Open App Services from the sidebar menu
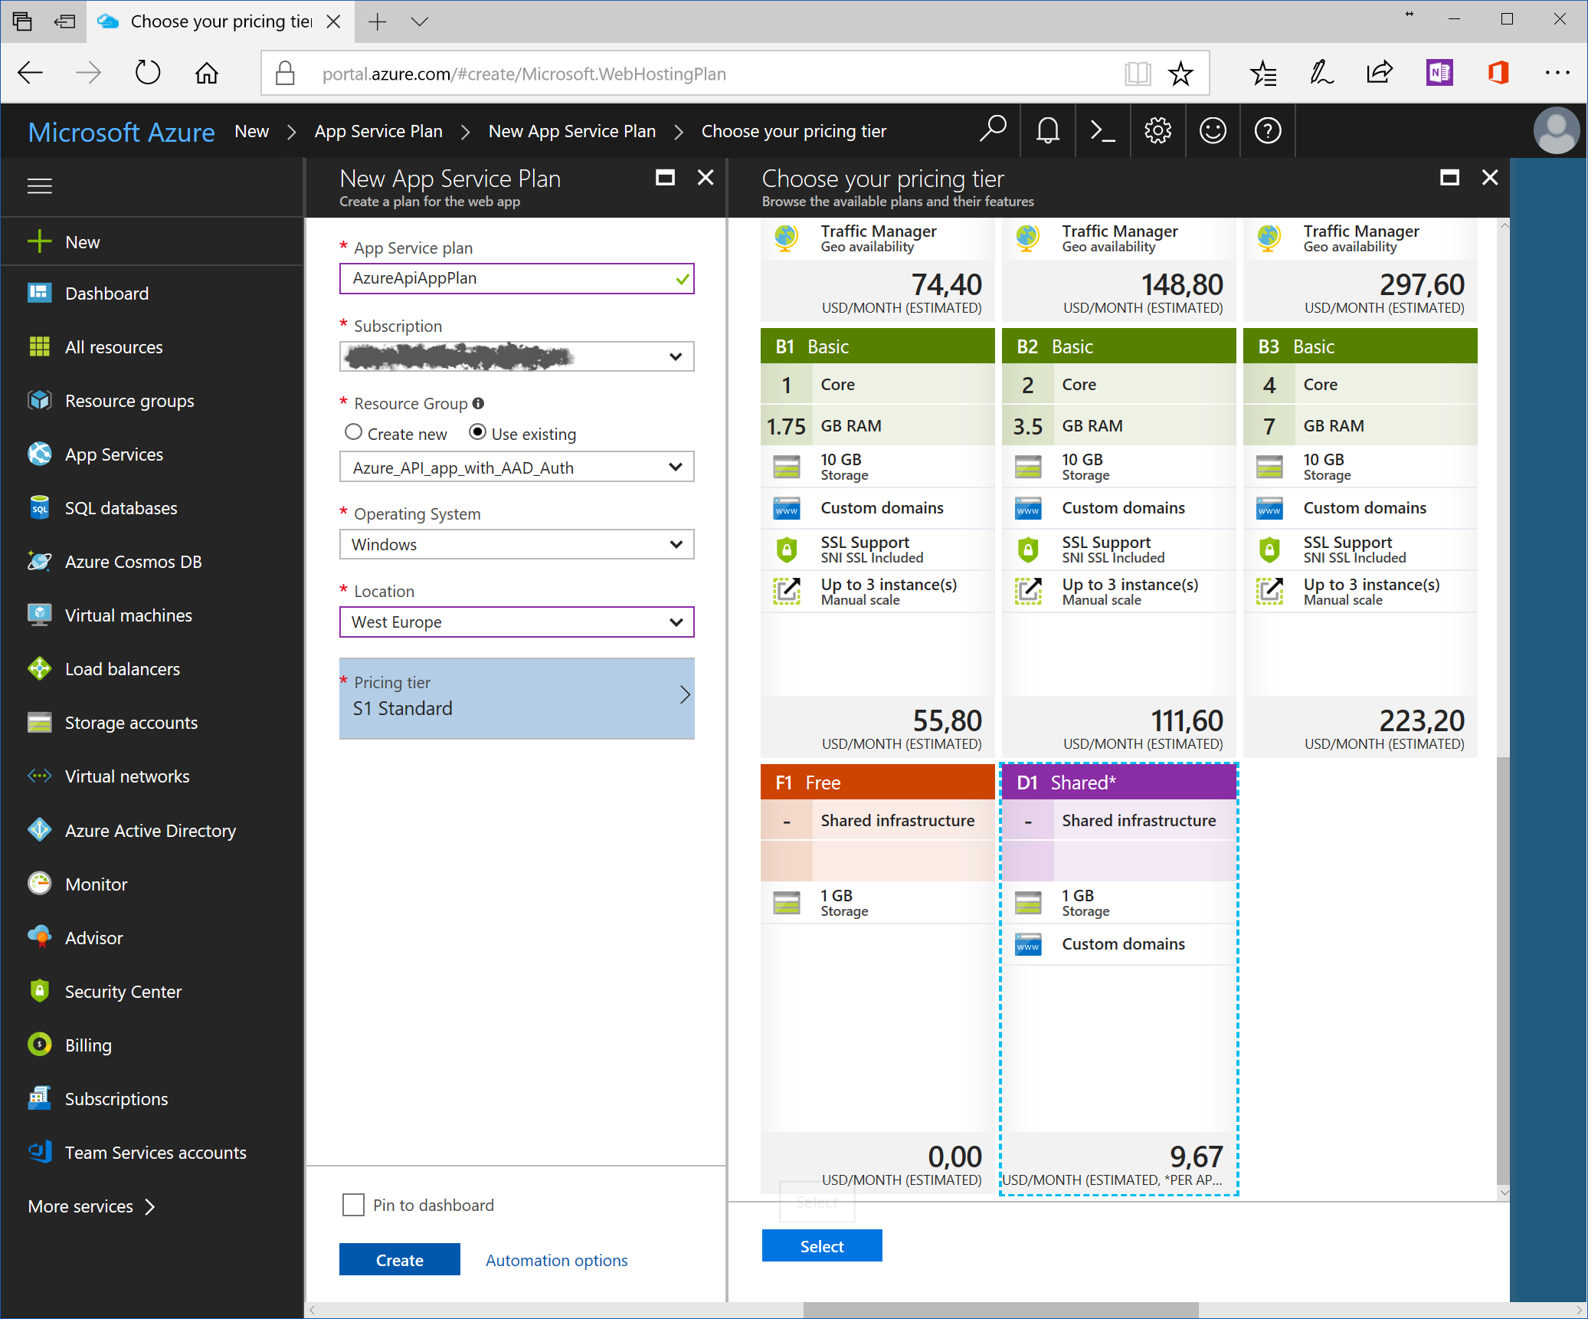 [x=113, y=454]
